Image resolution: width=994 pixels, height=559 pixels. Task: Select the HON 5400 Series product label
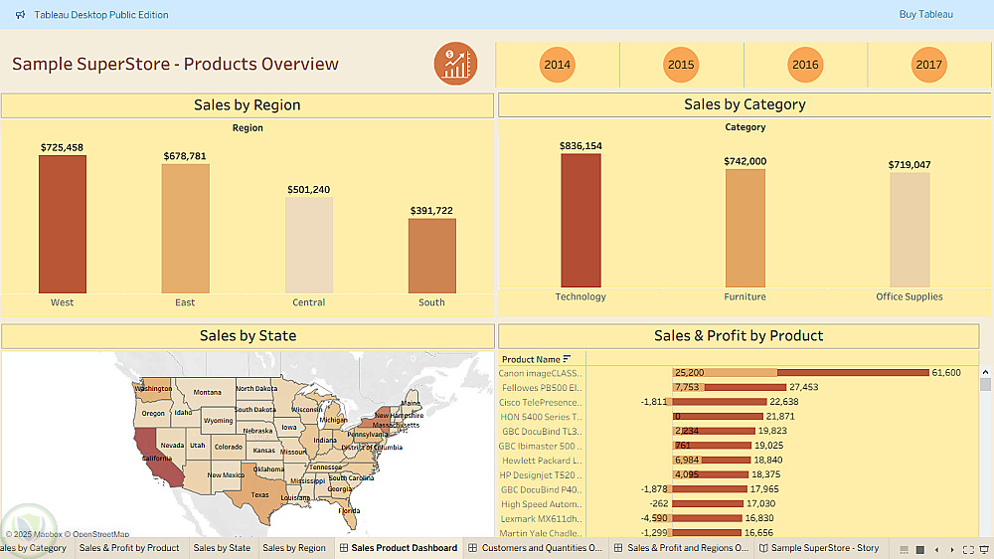coord(541,417)
